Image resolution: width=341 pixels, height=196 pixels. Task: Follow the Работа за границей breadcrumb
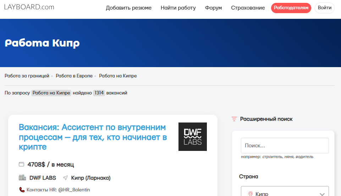click(x=27, y=76)
